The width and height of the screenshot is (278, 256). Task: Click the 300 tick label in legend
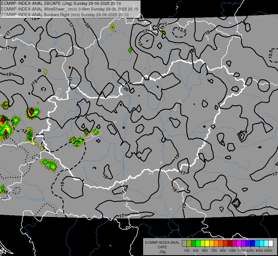(196, 251)
